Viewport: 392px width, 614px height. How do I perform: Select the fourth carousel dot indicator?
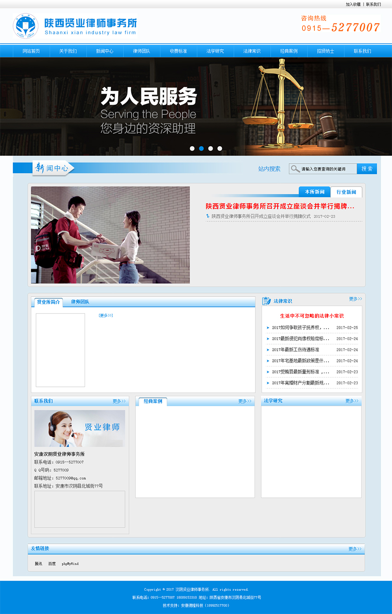[220, 148]
